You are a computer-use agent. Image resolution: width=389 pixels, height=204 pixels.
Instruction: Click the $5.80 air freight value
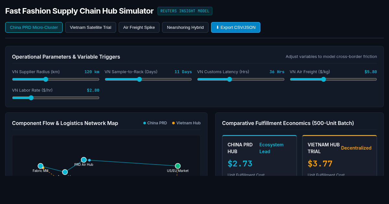[x=371, y=72]
